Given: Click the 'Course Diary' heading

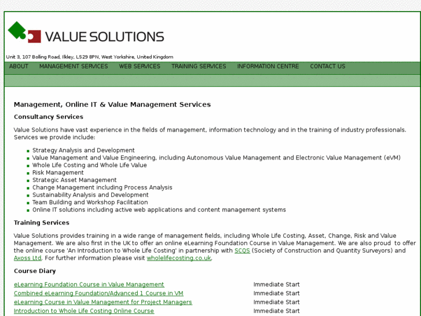Looking at the screenshot, I should tap(35, 271).
